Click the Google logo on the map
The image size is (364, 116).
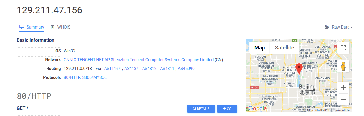(257, 109)
